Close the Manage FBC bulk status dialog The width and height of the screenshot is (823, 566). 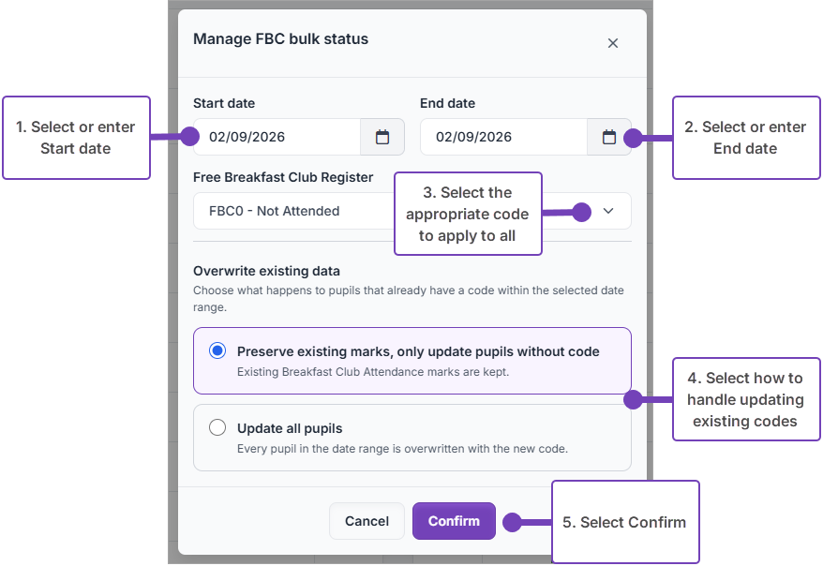coord(612,43)
